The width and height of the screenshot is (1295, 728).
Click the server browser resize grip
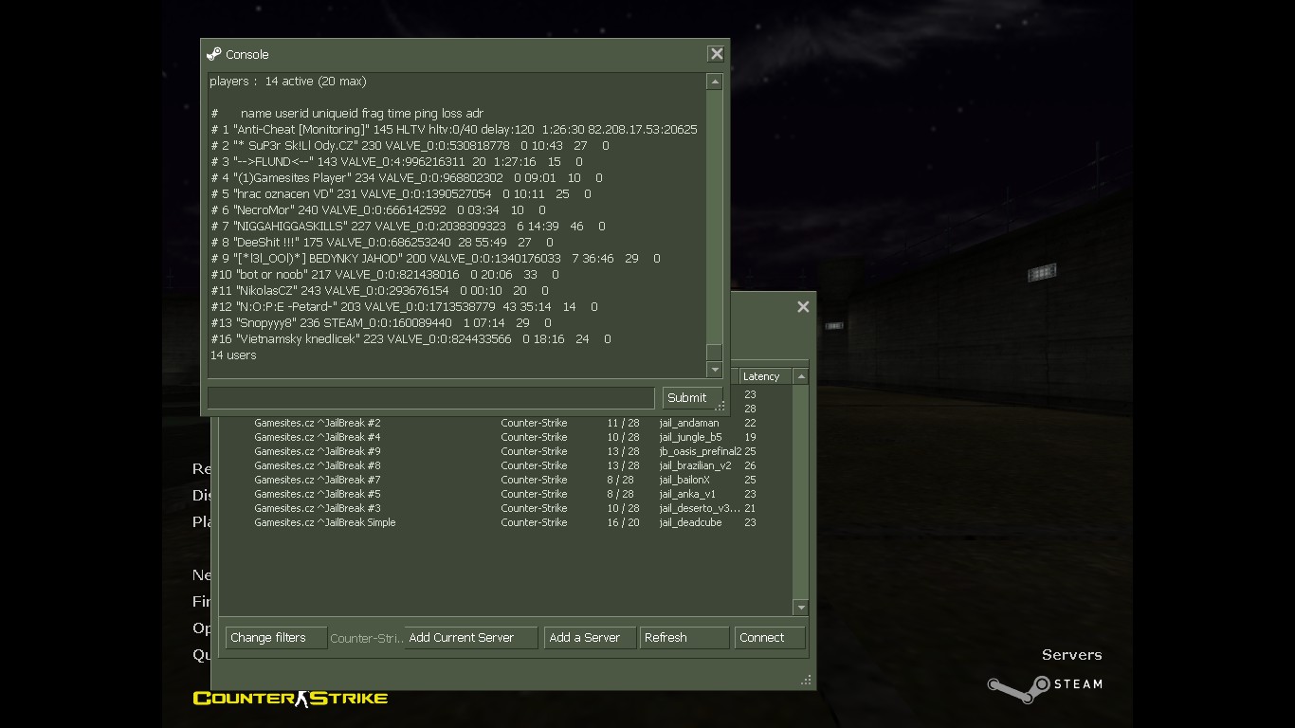pos(807,680)
